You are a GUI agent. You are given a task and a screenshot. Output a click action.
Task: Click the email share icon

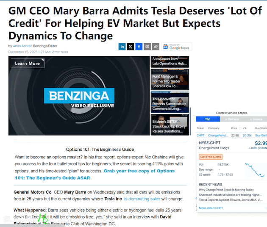147,47
